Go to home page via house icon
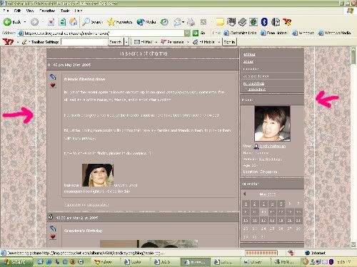 point(74,22)
